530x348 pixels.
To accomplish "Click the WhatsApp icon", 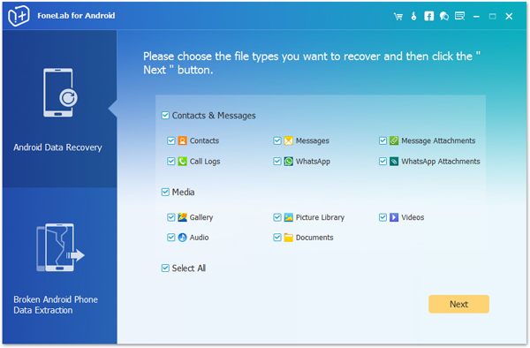I will point(289,162).
